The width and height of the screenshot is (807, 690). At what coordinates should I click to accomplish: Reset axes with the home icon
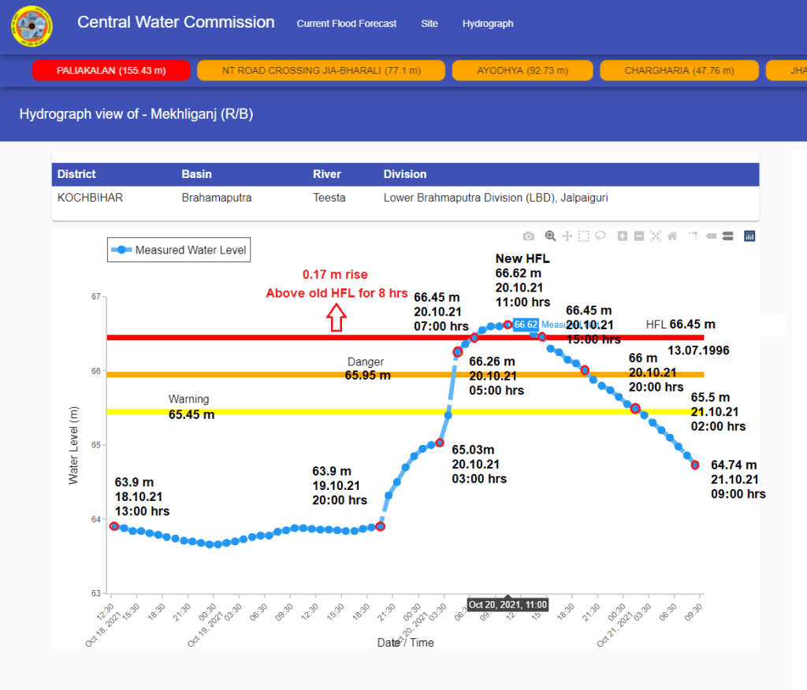[672, 236]
